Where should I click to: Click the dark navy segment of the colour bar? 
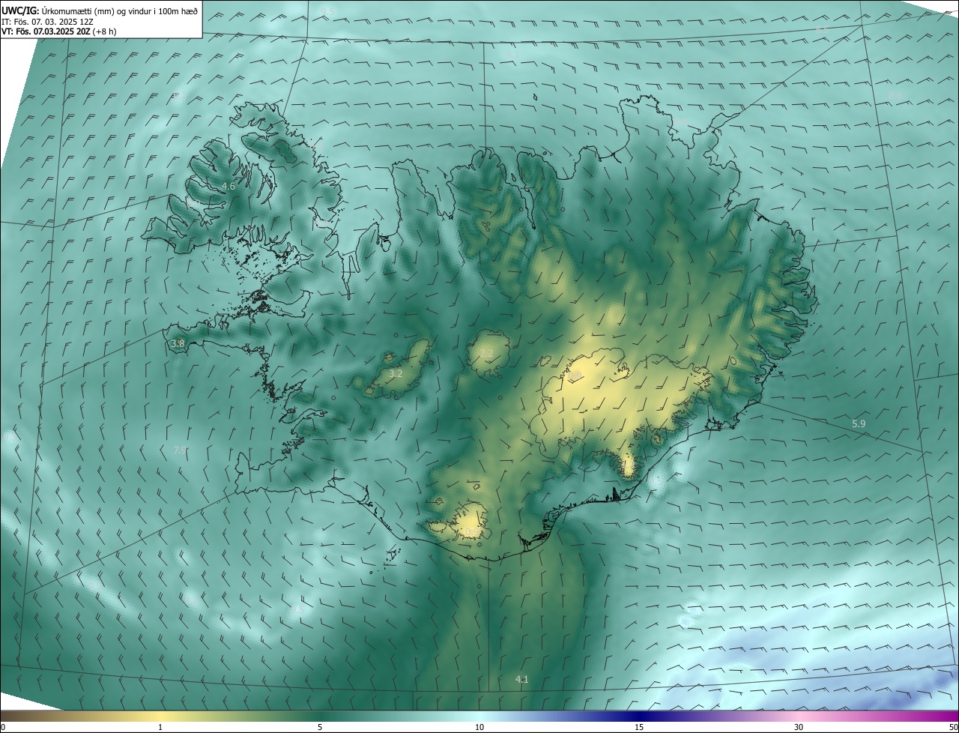[x=639, y=716]
